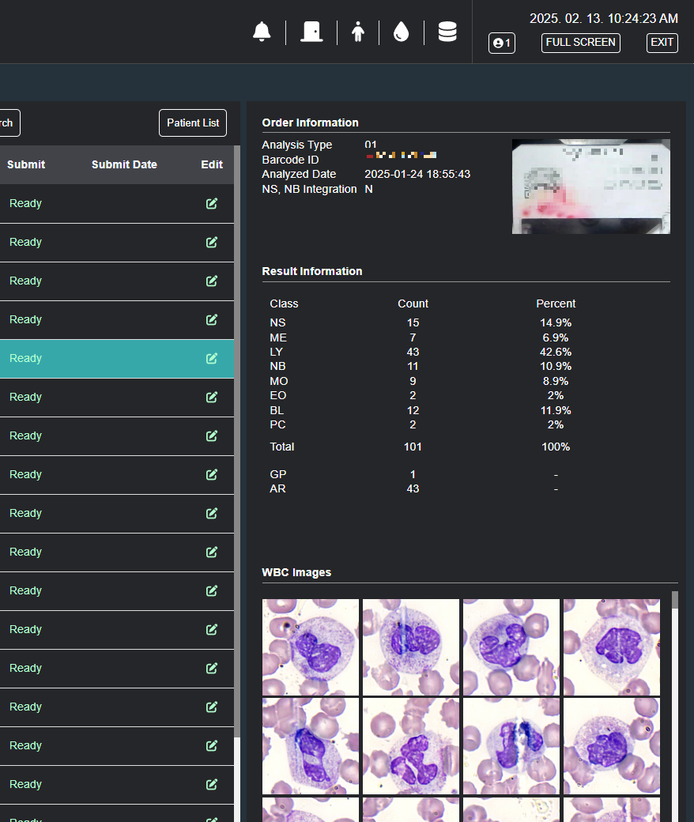694x822 pixels.
Task: Click the EXIT button
Action: pos(662,43)
